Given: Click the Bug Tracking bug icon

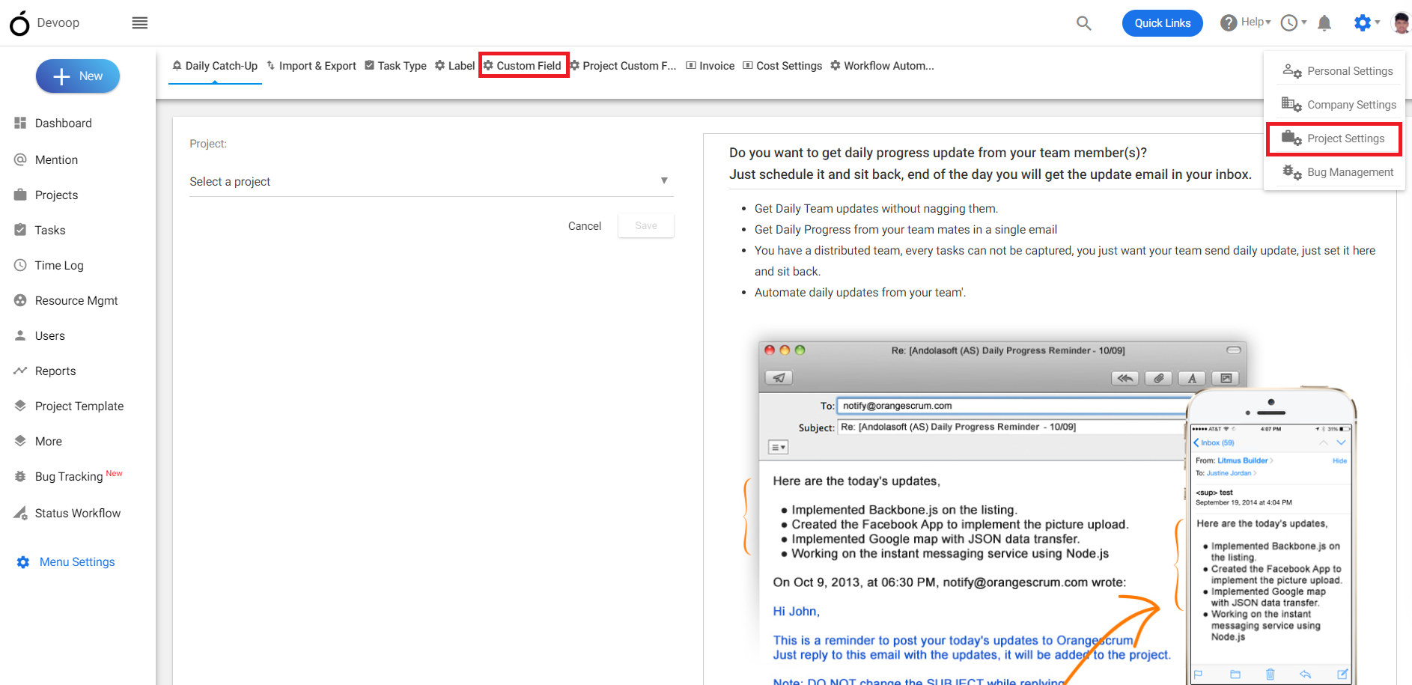Looking at the screenshot, I should tap(20, 476).
